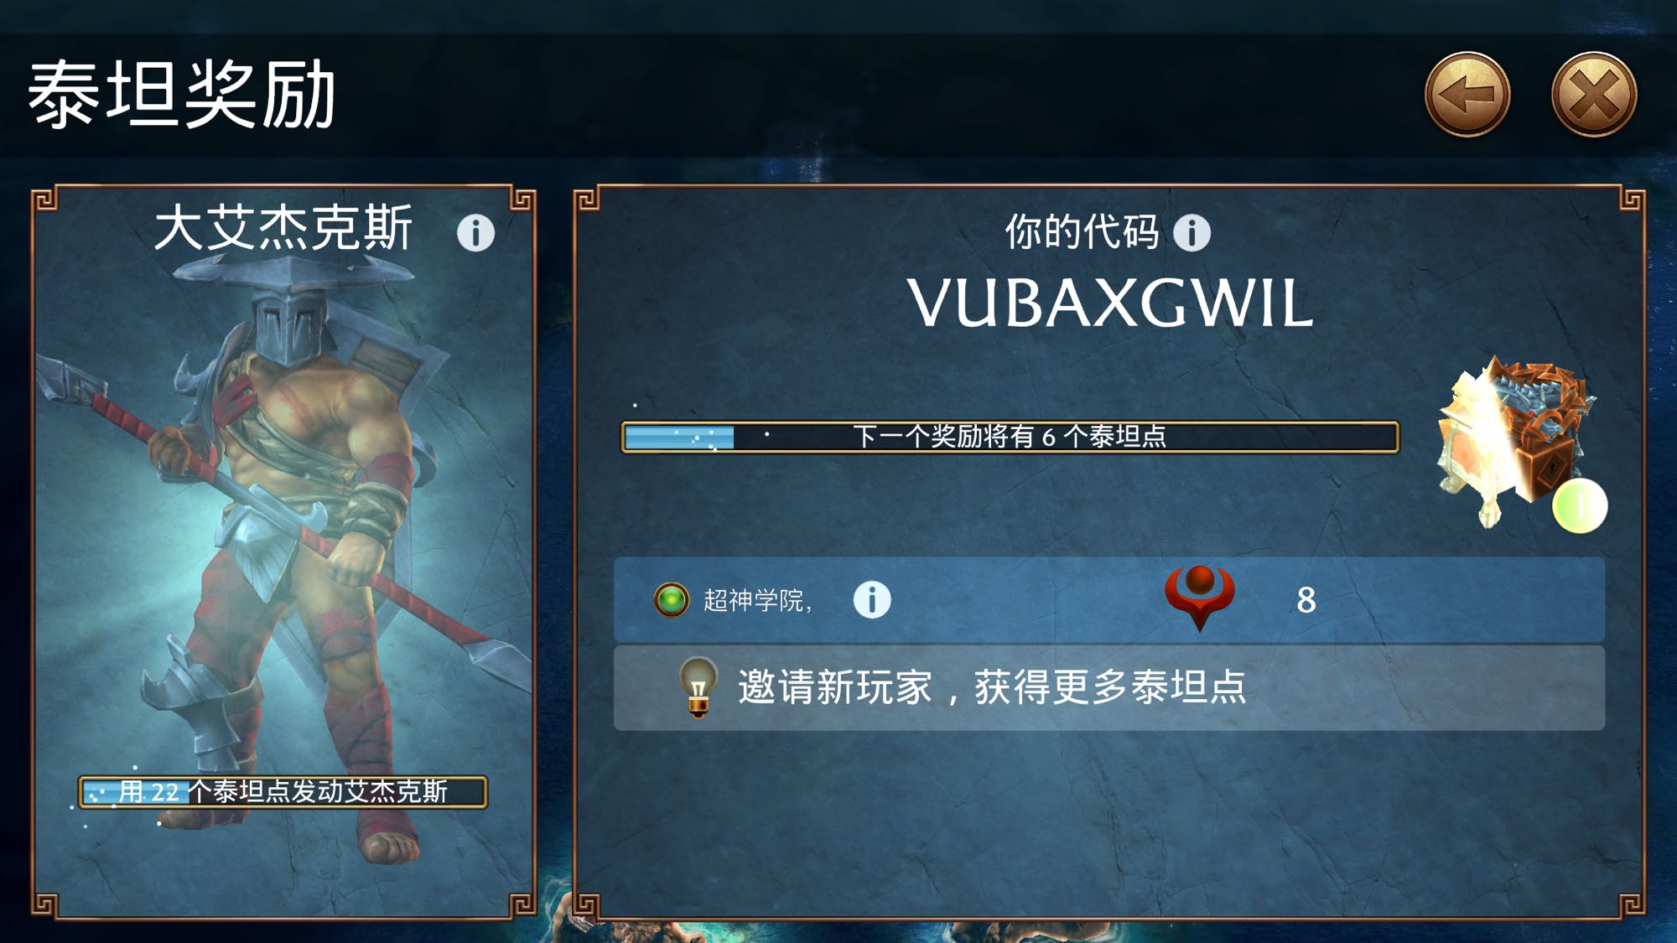
Task: Open info icon beside 超神学院
Action: tap(872, 599)
